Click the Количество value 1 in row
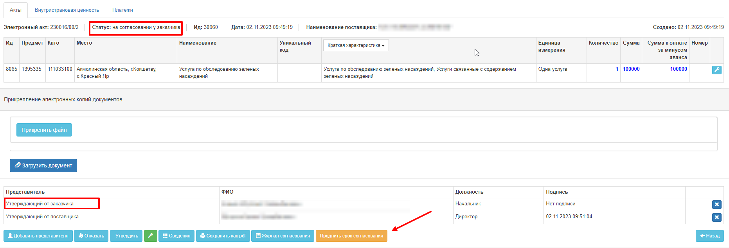The width and height of the screenshot is (729, 248). click(x=617, y=69)
